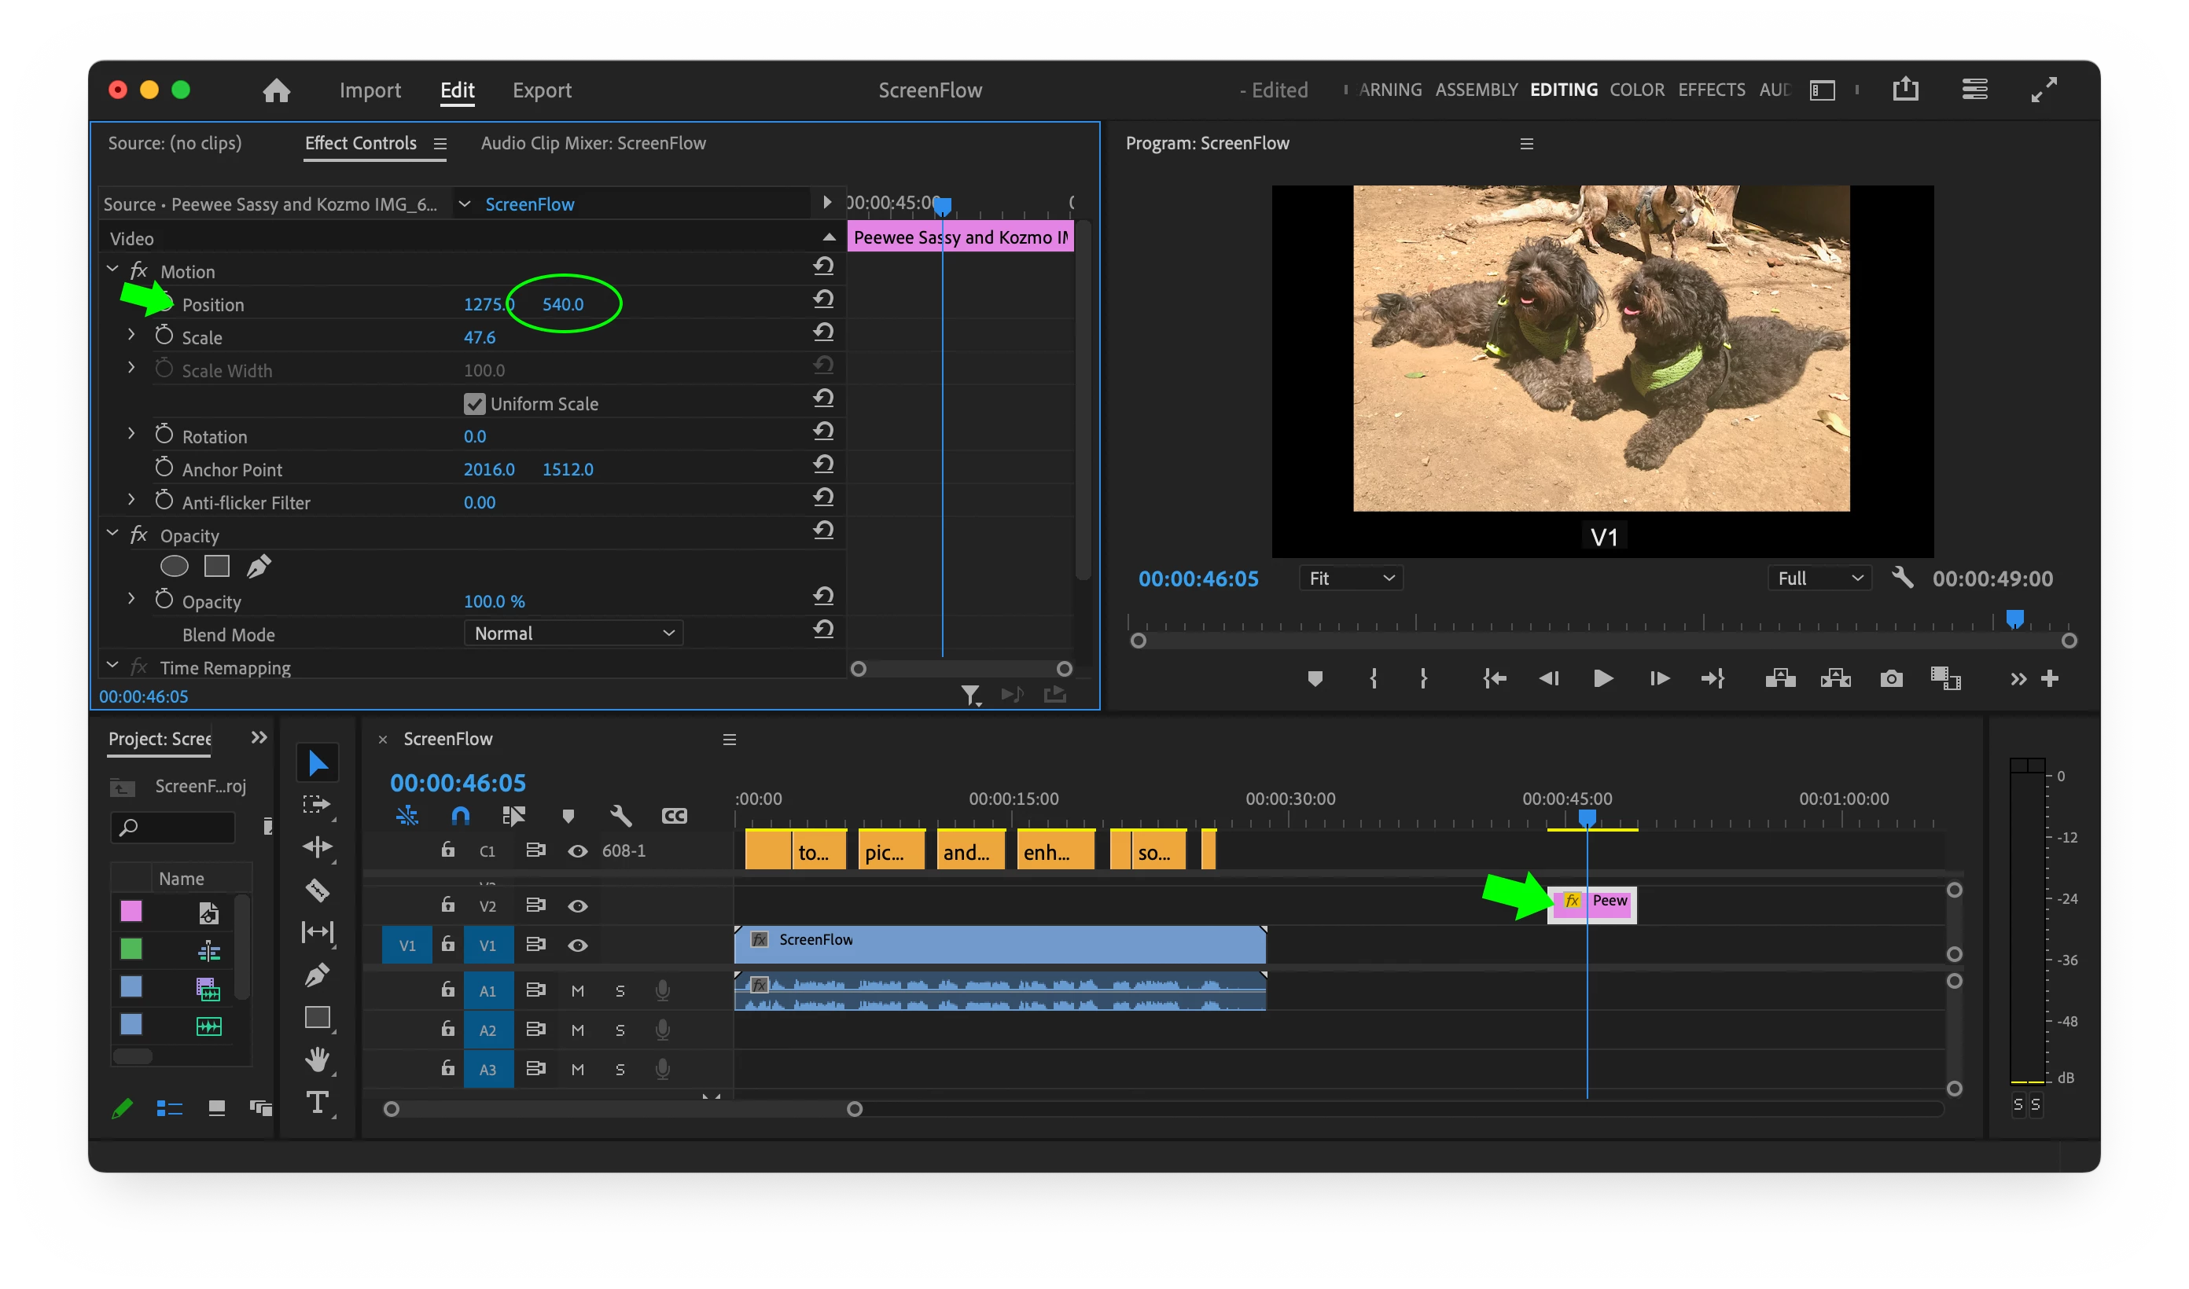Uncheck the Uniform Scale checkbox

pyautogui.click(x=474, y=404)
